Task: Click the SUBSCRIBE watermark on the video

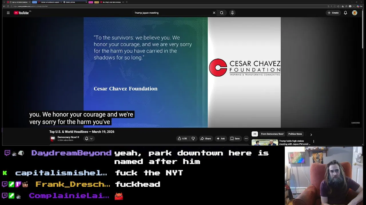Action: click(x=355, y=123)
